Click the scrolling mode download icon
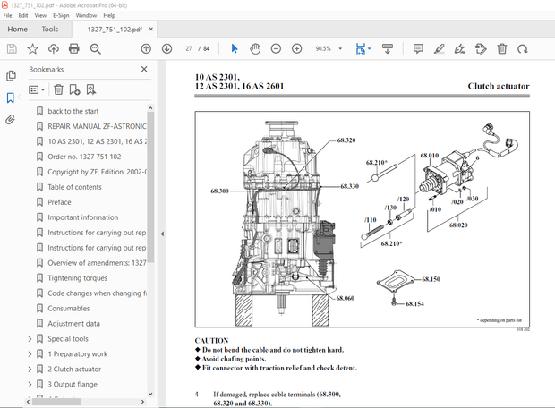Viewport: 555px width, 408px height. click(x=388, y=49)
